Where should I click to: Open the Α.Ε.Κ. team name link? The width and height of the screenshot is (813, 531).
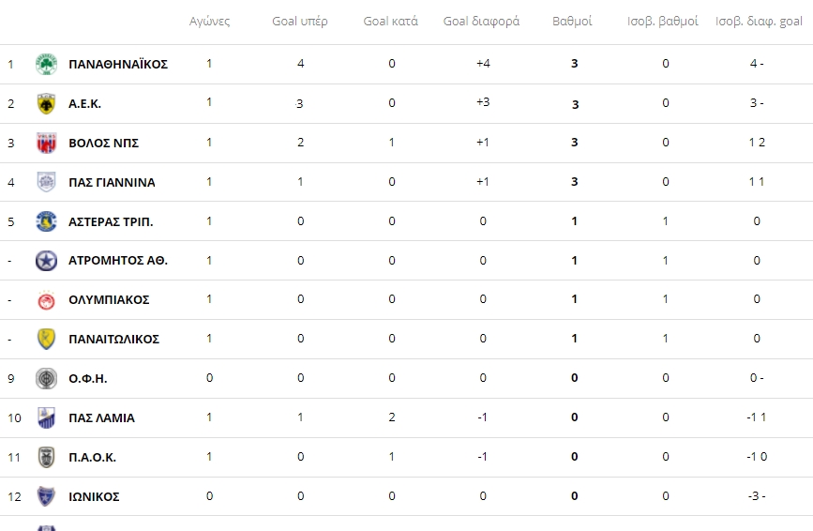click(84, 104)
